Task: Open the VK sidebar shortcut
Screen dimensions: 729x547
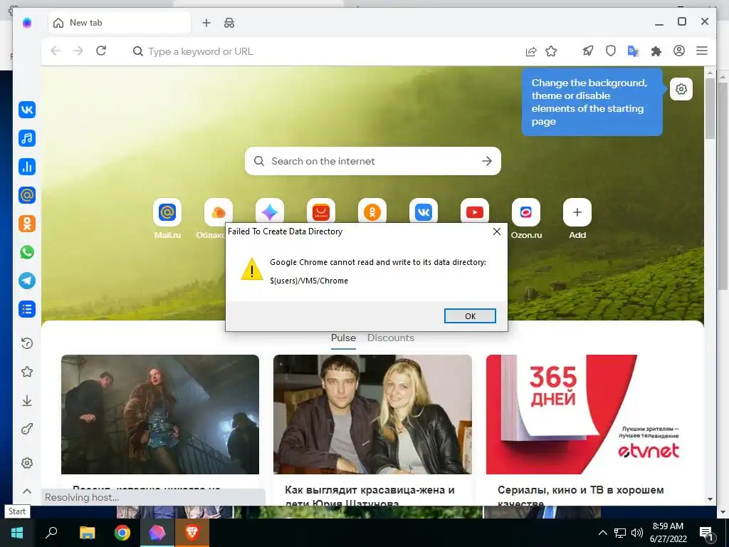Action: 27,110
